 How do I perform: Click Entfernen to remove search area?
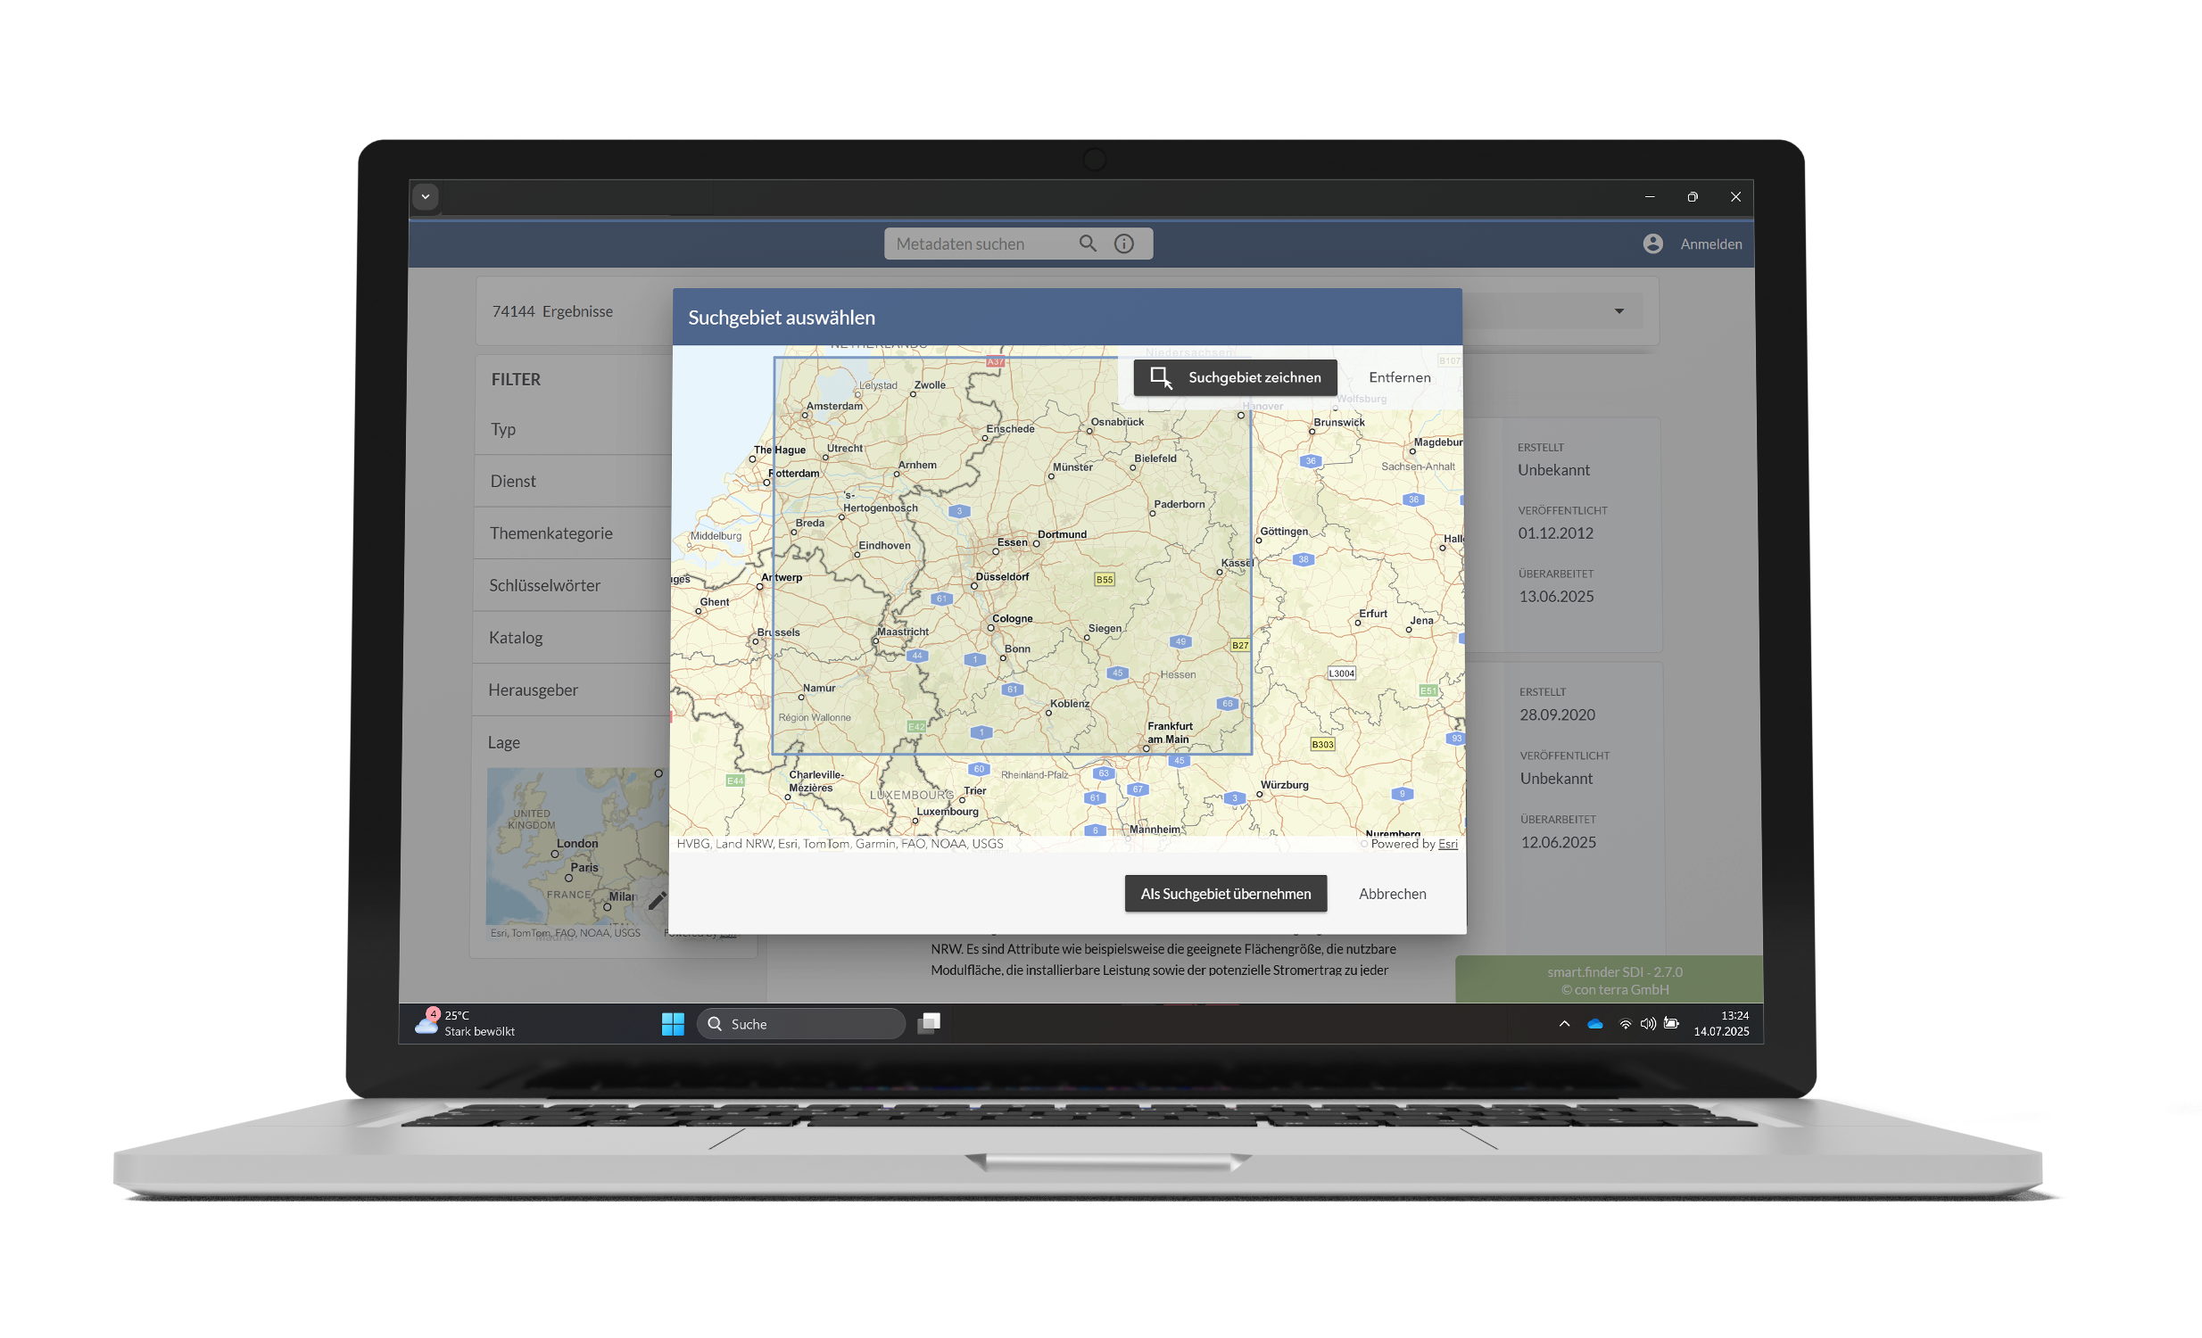(1399, 378)
